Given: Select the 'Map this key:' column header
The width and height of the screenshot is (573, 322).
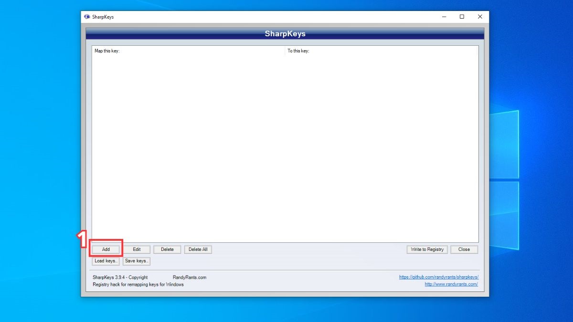Looking at the screenshot, I should [x=189, y=51].
